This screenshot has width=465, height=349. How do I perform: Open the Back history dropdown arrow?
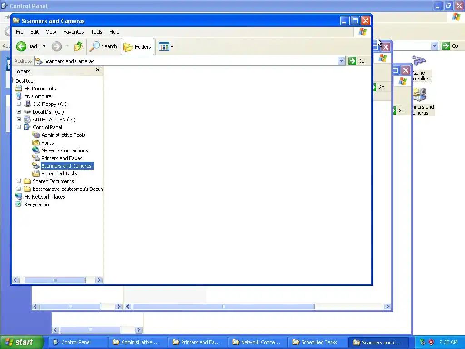pos(44,46)
